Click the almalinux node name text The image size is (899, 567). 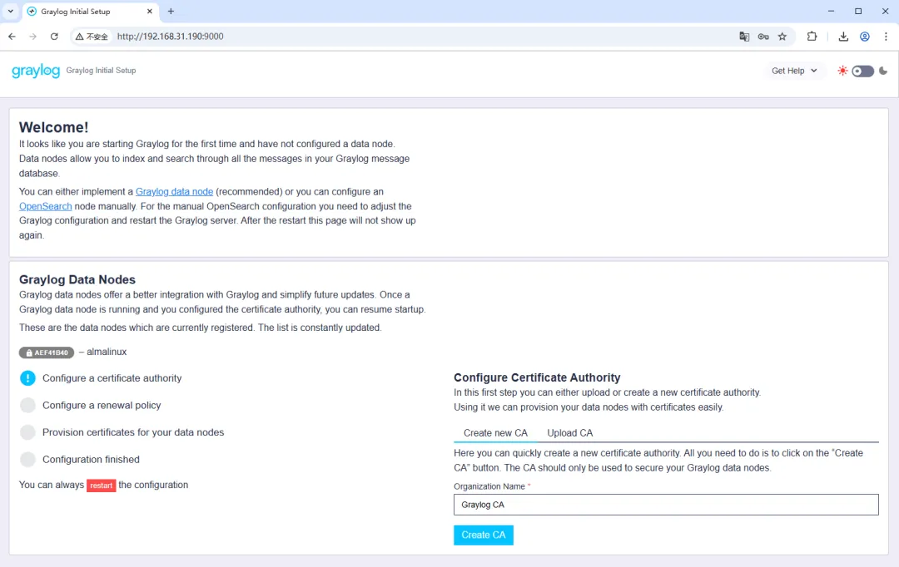pos(107,352)
